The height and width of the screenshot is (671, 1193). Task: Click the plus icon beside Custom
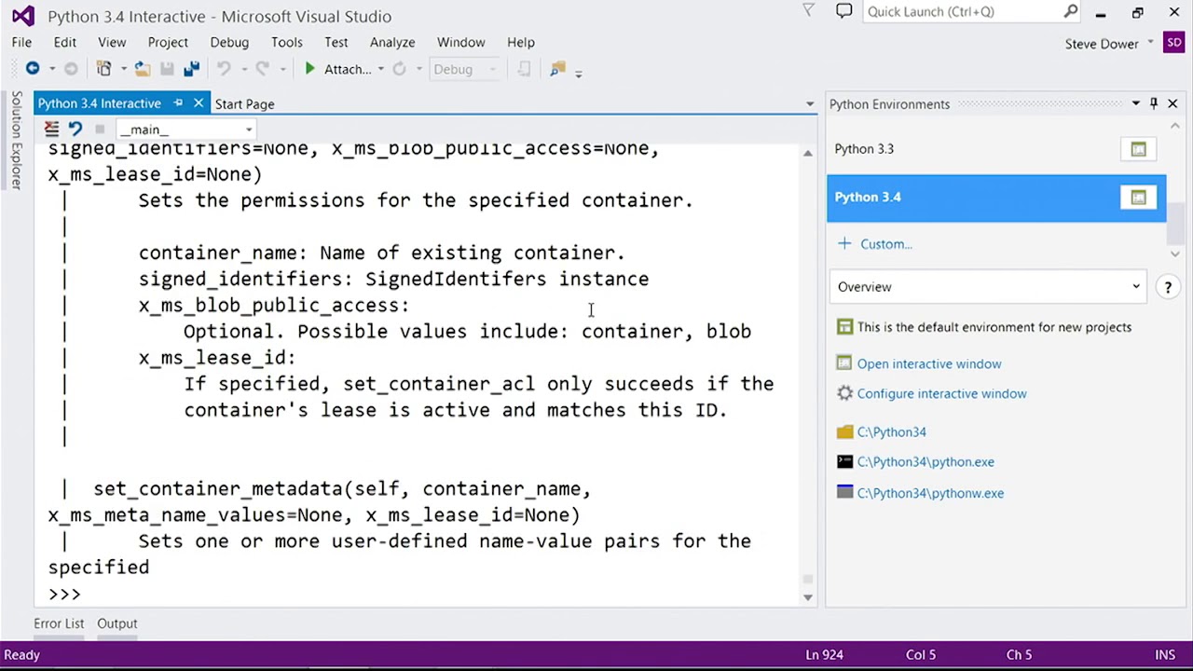tap(844, 243)
